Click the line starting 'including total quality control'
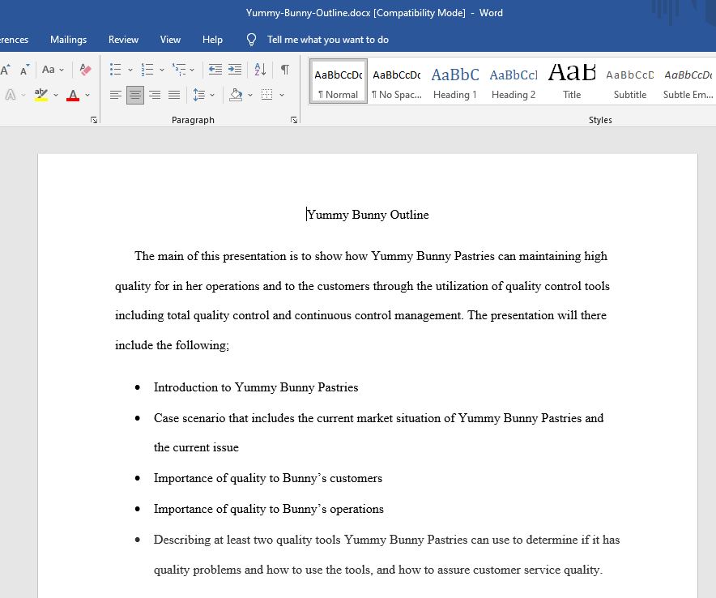This screenshot has width=716, height=598. coord(360,315)
